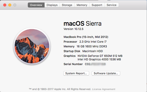
Task: Open the Support tab
Action: click(97, 5)
